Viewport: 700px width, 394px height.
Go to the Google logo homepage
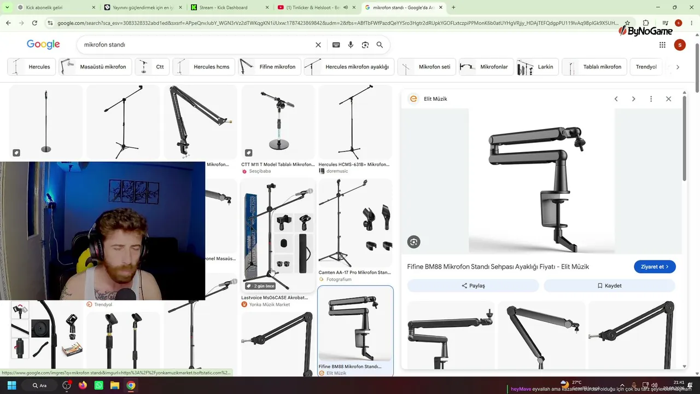[43, 44]
